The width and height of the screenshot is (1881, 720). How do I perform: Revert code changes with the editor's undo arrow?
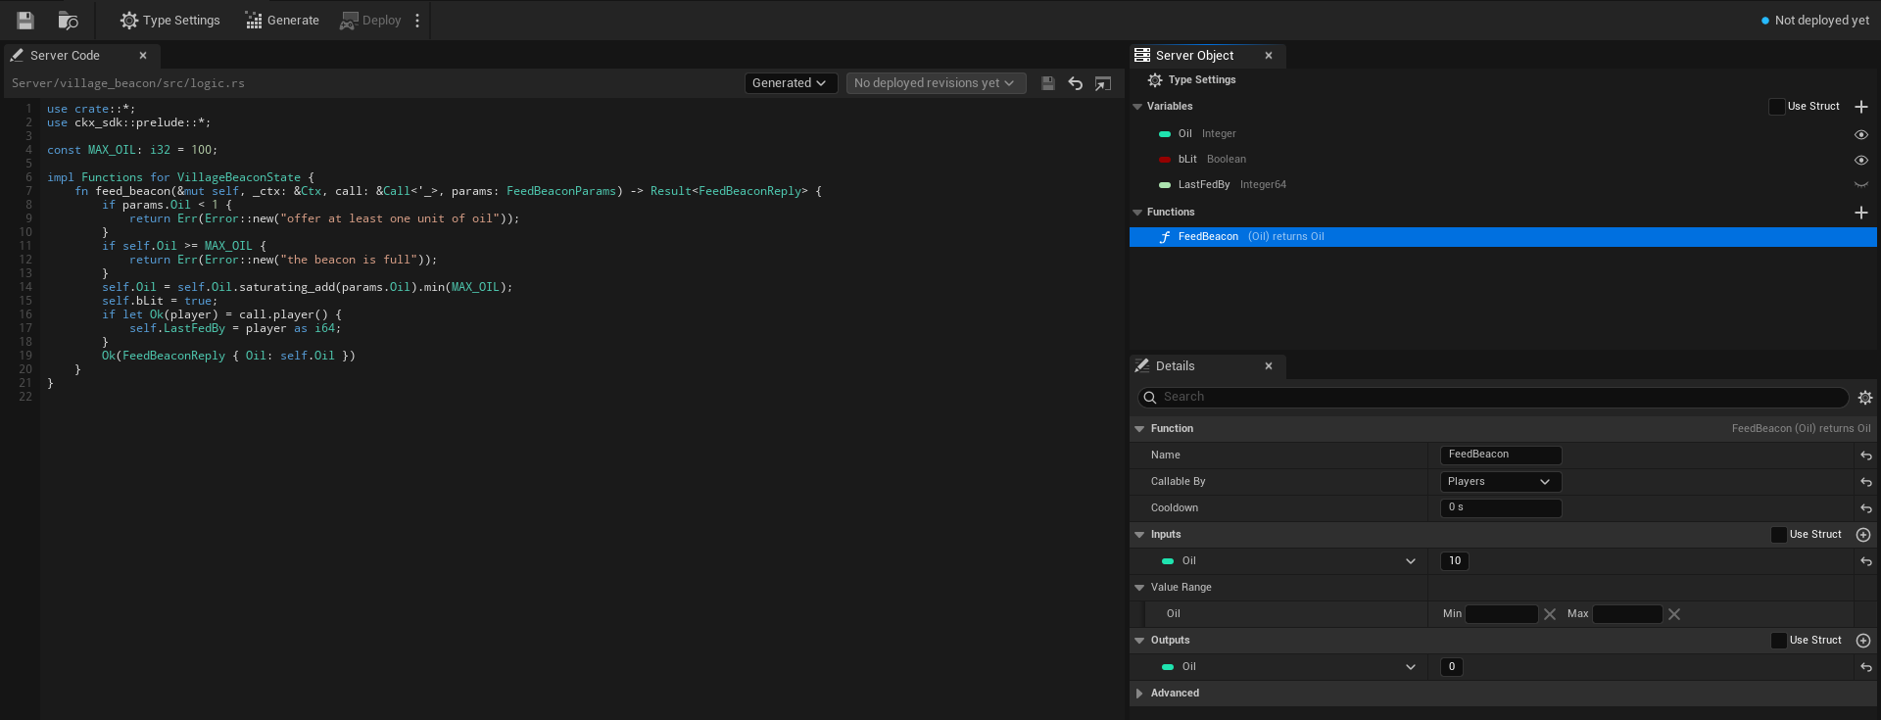[1075, 83]
